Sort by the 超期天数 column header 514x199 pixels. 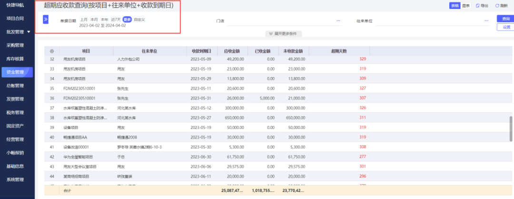click(x=339, y=51)
